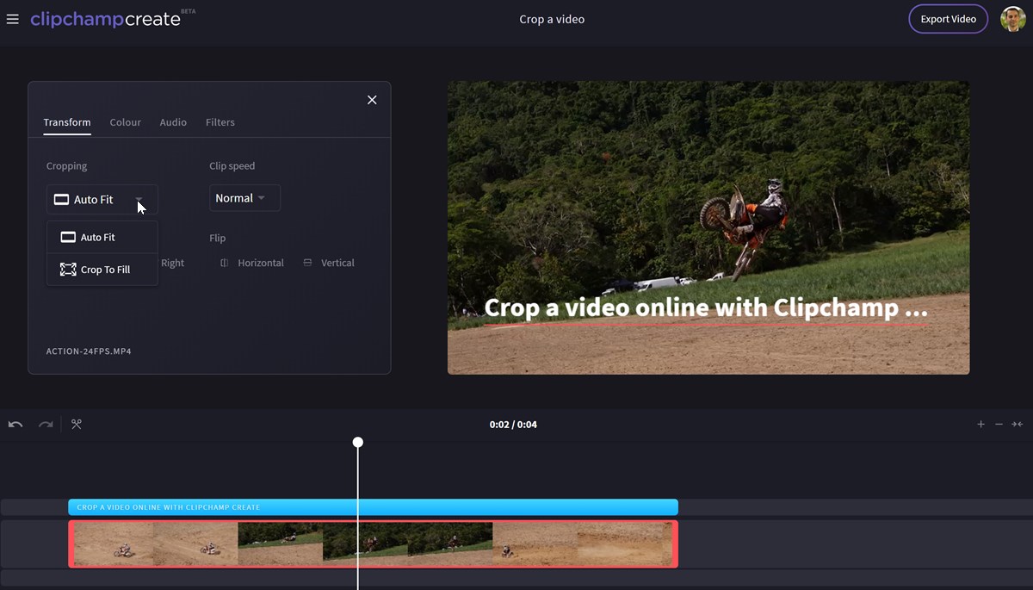Image resolution: width=1033 pixels, height=590 pixels.
Task: Click the Clipchamp Create logo
Action: [x=105, y=19]
